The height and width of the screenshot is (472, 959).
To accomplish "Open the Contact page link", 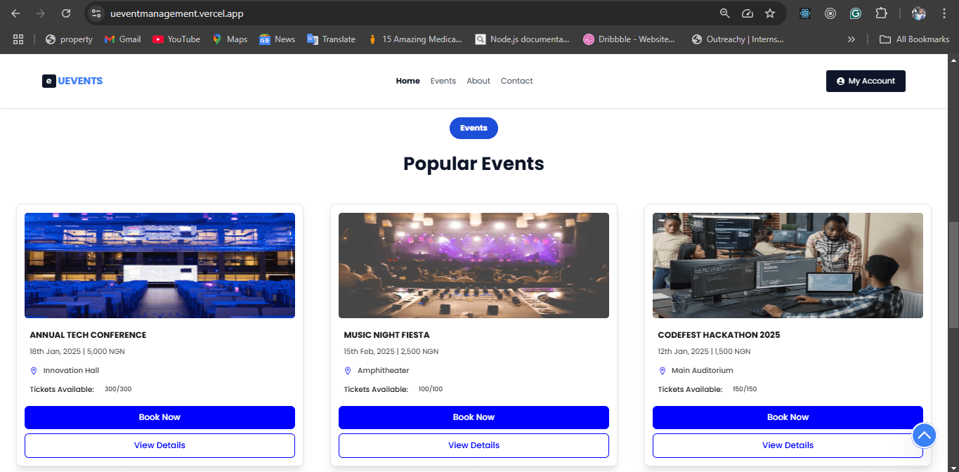I will (516, 81).
